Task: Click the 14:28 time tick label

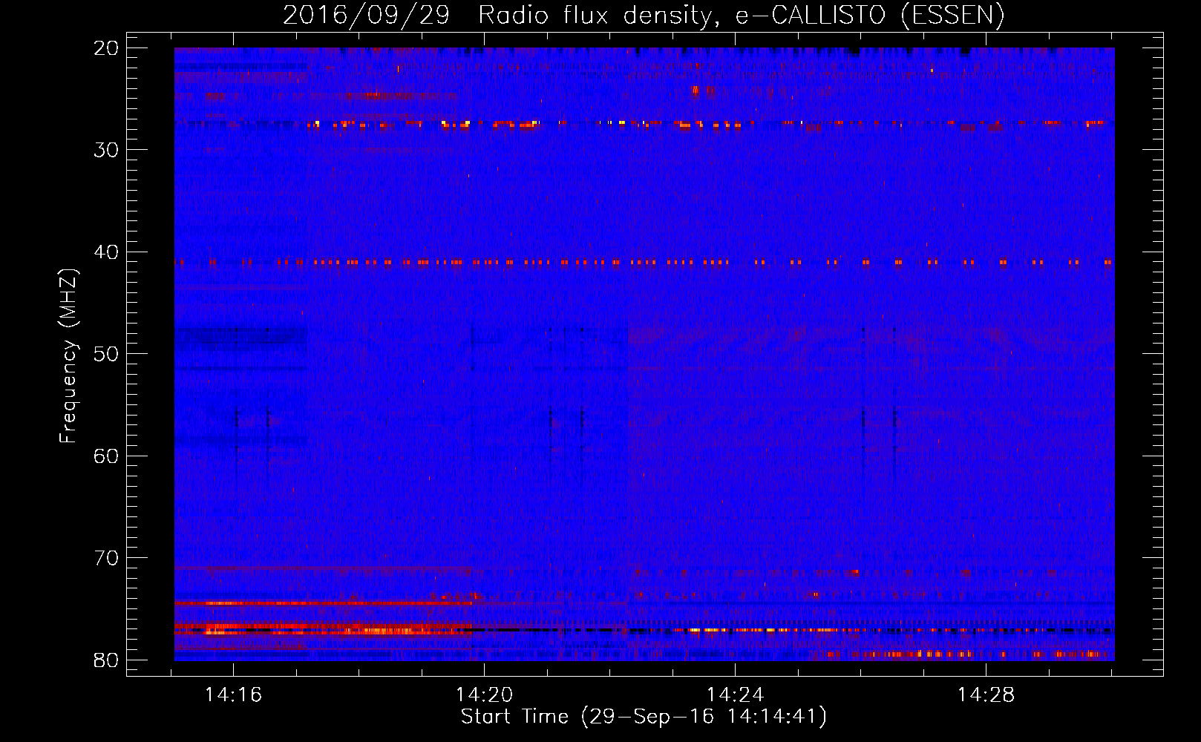Action: [x=986, y=695]
